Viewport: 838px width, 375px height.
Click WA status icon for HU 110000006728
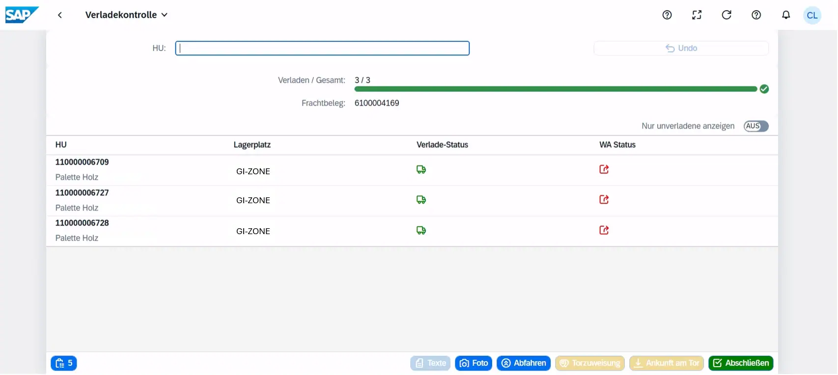[x=604, y=230]
